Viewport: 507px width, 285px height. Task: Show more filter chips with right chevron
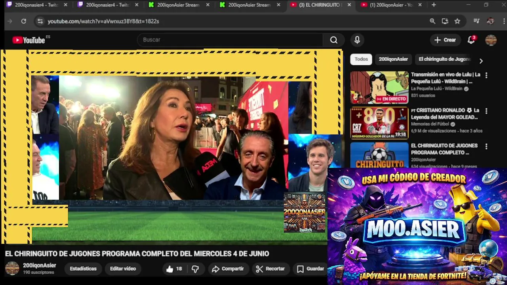pyautogui.click(x=481, y=61)
